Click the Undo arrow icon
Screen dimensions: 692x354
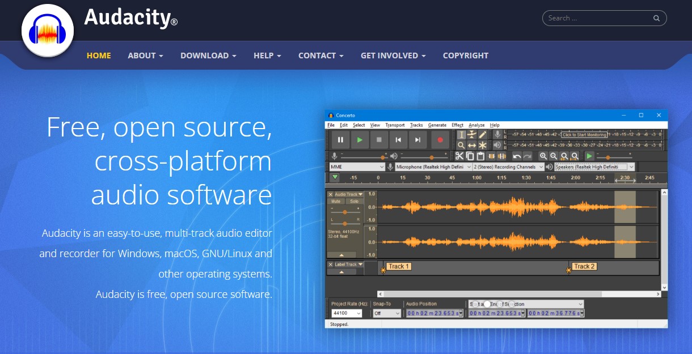pyautogui.click(x=517, y=156)
